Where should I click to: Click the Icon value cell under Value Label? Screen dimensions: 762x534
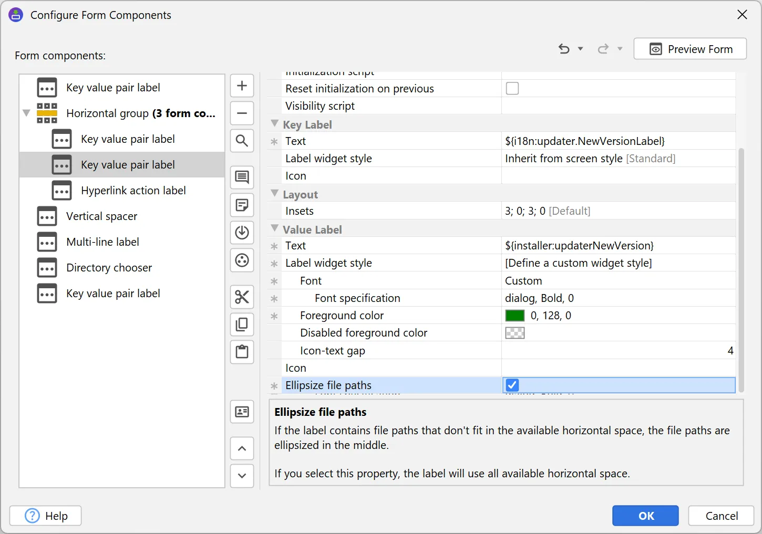point(619,368)
